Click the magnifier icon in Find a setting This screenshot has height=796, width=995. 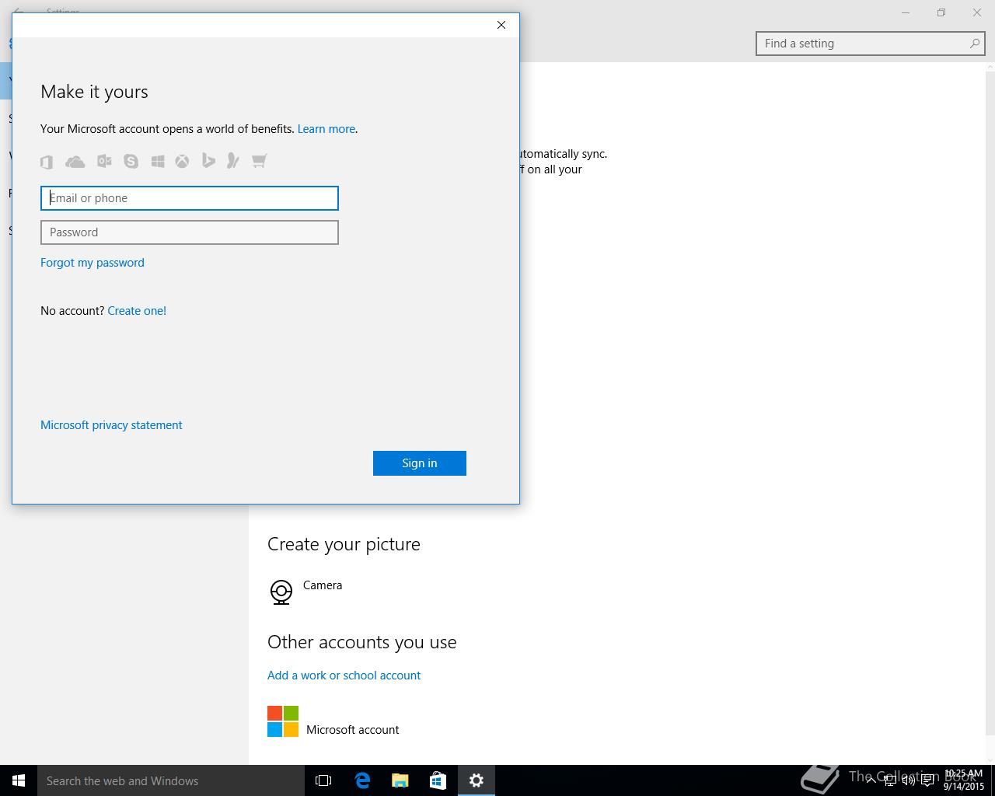(x=974, y=44)
